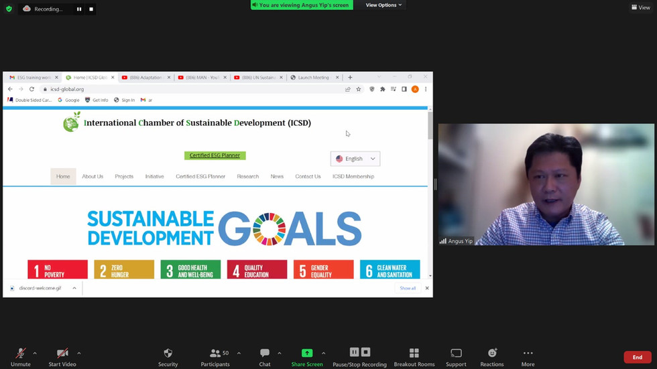This screenshot has width=657, height=369.
Task: Select the About Us menu item
Action: click(x=93, y=177)
